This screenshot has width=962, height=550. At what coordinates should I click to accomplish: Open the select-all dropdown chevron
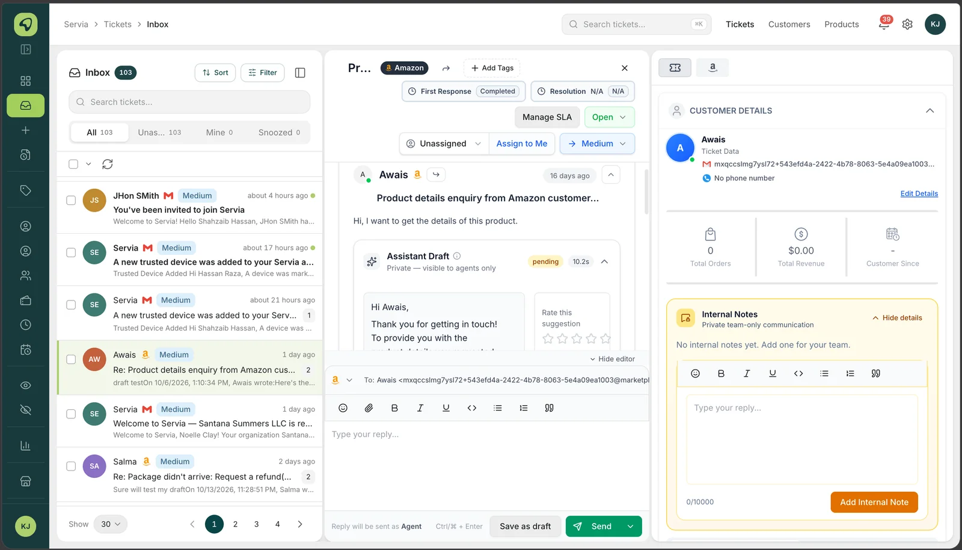point(88,164)
